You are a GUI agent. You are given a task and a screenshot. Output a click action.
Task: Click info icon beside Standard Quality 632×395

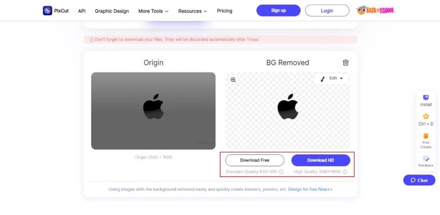pyautogui.click(x=281, y=171)
